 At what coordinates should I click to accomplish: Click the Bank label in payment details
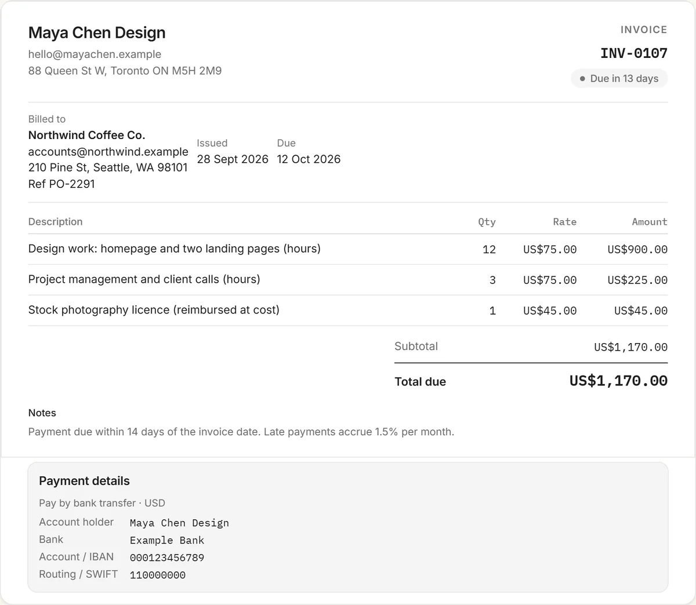(51, 540)
